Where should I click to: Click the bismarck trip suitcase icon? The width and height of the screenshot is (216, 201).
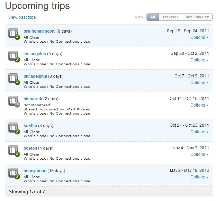point(13,101)
